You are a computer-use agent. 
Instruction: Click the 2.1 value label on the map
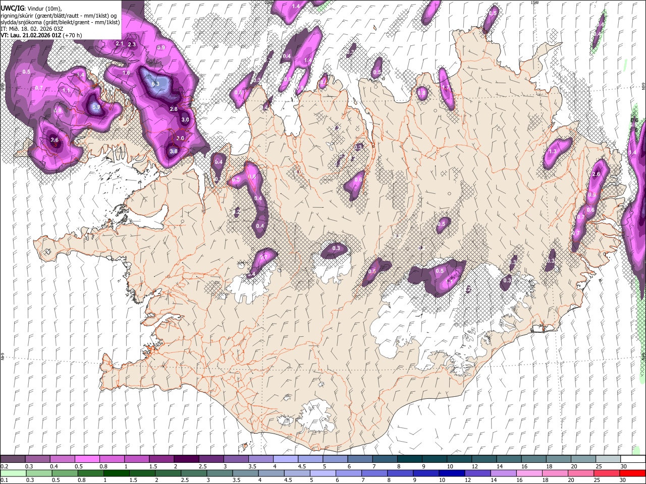pos(120,44)
